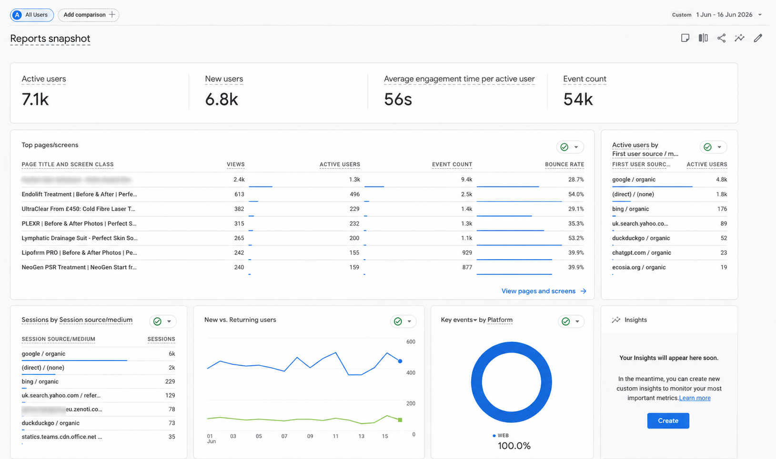Expand Top pages/screens card dropdown arrow

tap(576, 147)
